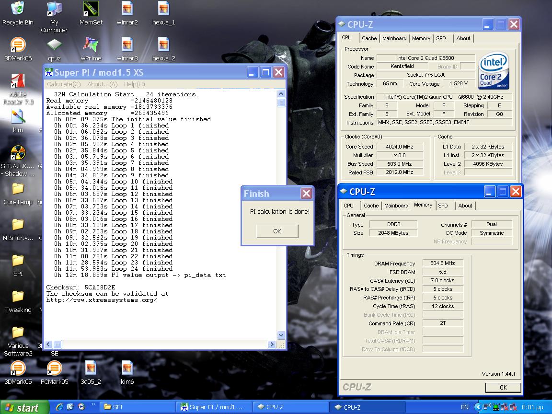552x414 pixels.
Task: Click the CPU name field Q6600
Action: pos(425,58)
